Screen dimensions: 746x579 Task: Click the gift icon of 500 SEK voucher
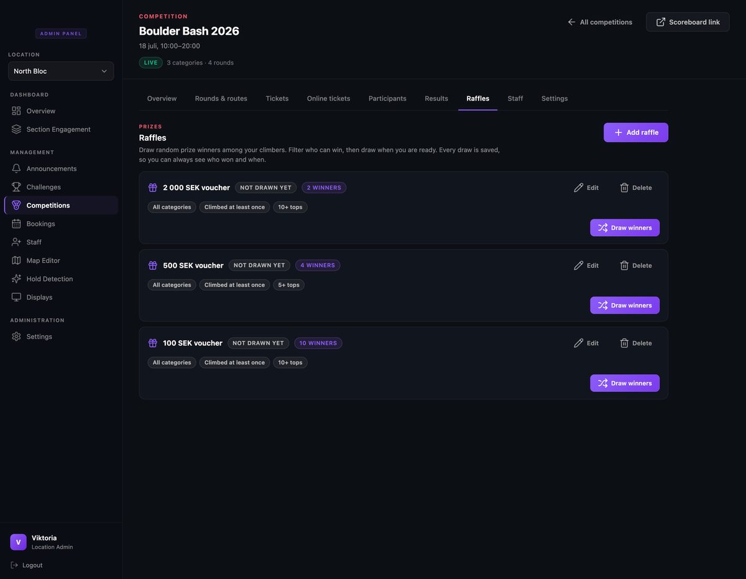coord(153,265)
